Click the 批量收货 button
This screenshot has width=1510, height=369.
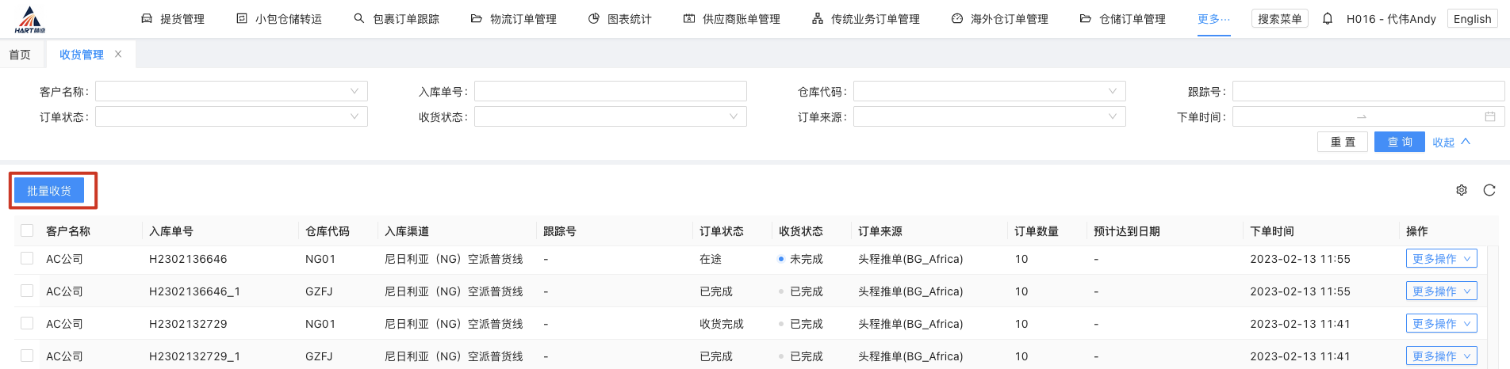(x=49, y=191)
